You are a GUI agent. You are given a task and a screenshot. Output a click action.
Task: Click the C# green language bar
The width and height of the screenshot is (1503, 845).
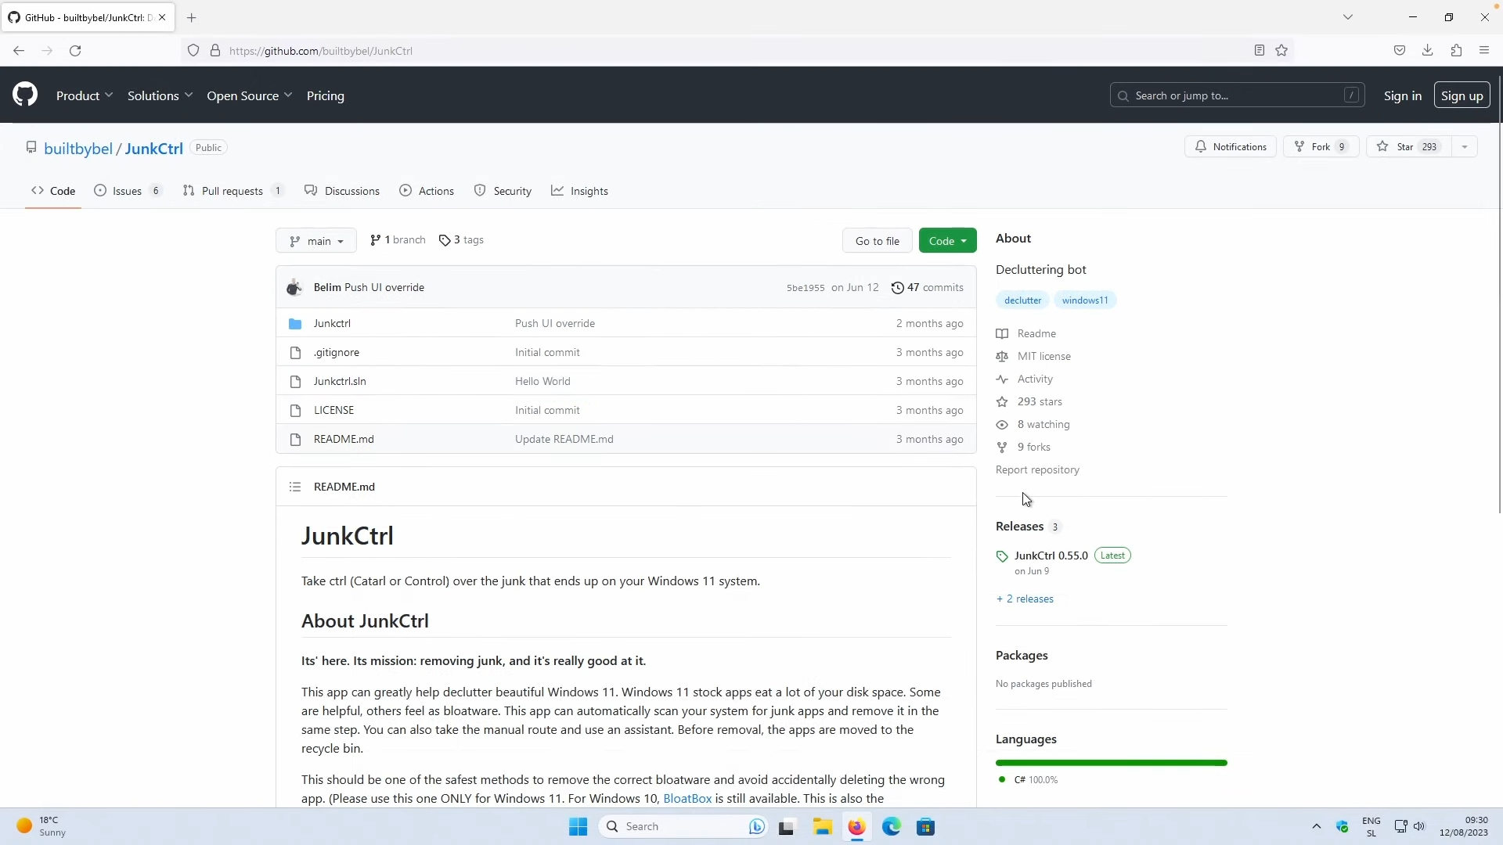pyautogui.click(x=1111, y=763)
